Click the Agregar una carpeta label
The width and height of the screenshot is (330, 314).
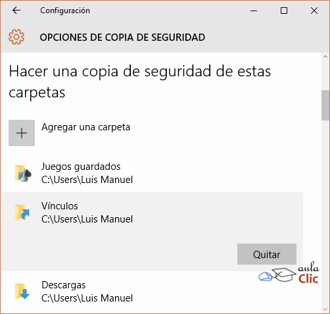pyautogui.click(x=86, y=127)
